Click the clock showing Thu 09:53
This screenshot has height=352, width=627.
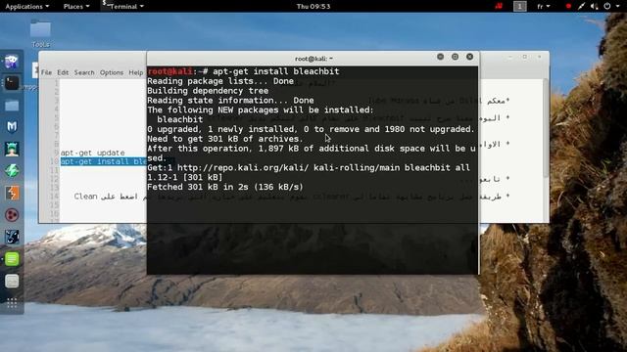pos(313,7)
